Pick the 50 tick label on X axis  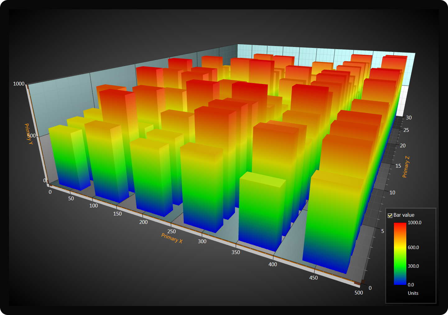tap(71, 198)
